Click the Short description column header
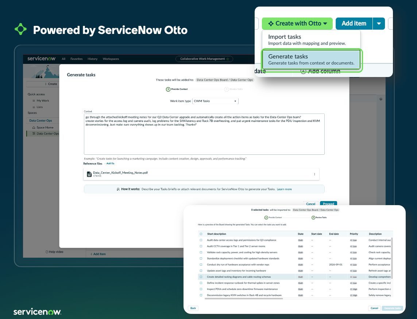 [216, 234]
